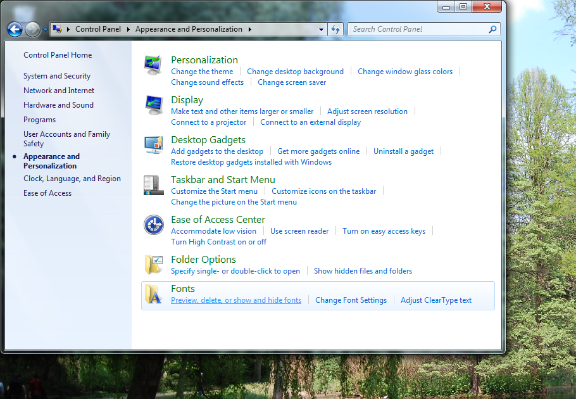Refresh the Control Panel view
Viewport: 576px width, 399px height.
(335, 29)
